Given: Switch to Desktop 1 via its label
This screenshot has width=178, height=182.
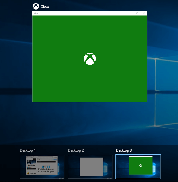Looking at the screenshot, I should coord(28,150).
